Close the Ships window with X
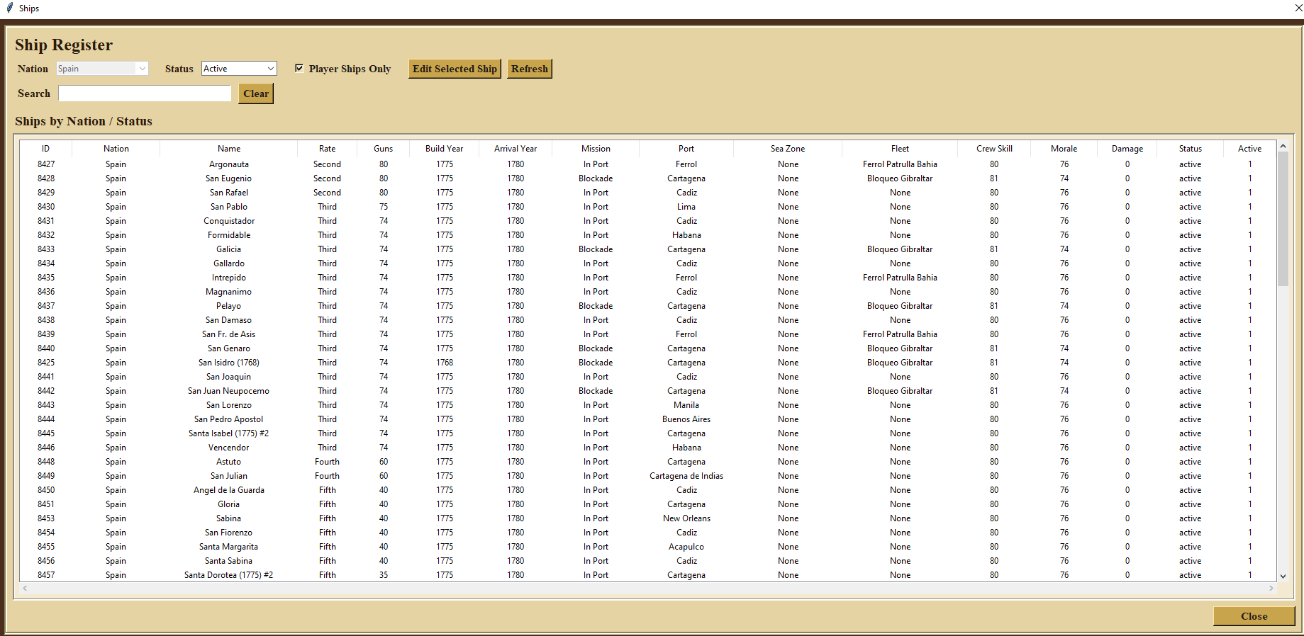Viewport: 1304px width, 636px height. point(1298,8)
